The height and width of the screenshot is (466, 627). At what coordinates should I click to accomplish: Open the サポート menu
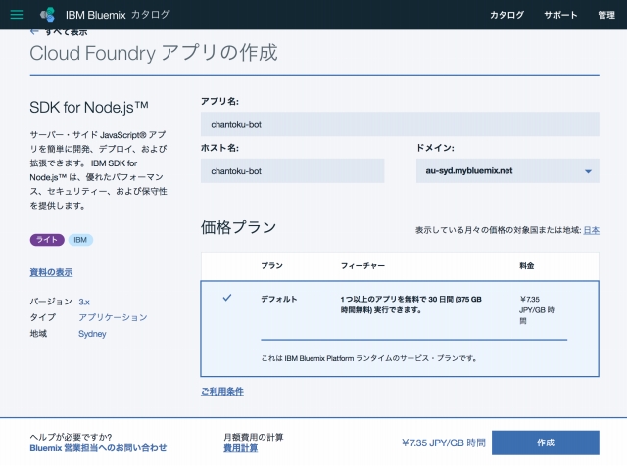(560, 15)
